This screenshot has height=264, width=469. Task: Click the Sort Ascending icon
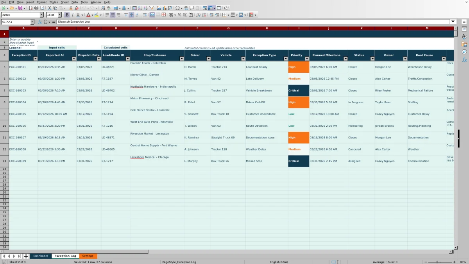140,8
